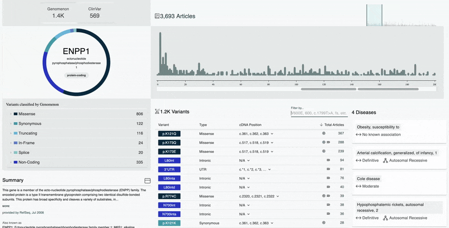Image resolution: width=449 pixels, height=228 pixels.
Task: Open cDNA position dropdown for p.R774C
Action: (278, 196)
